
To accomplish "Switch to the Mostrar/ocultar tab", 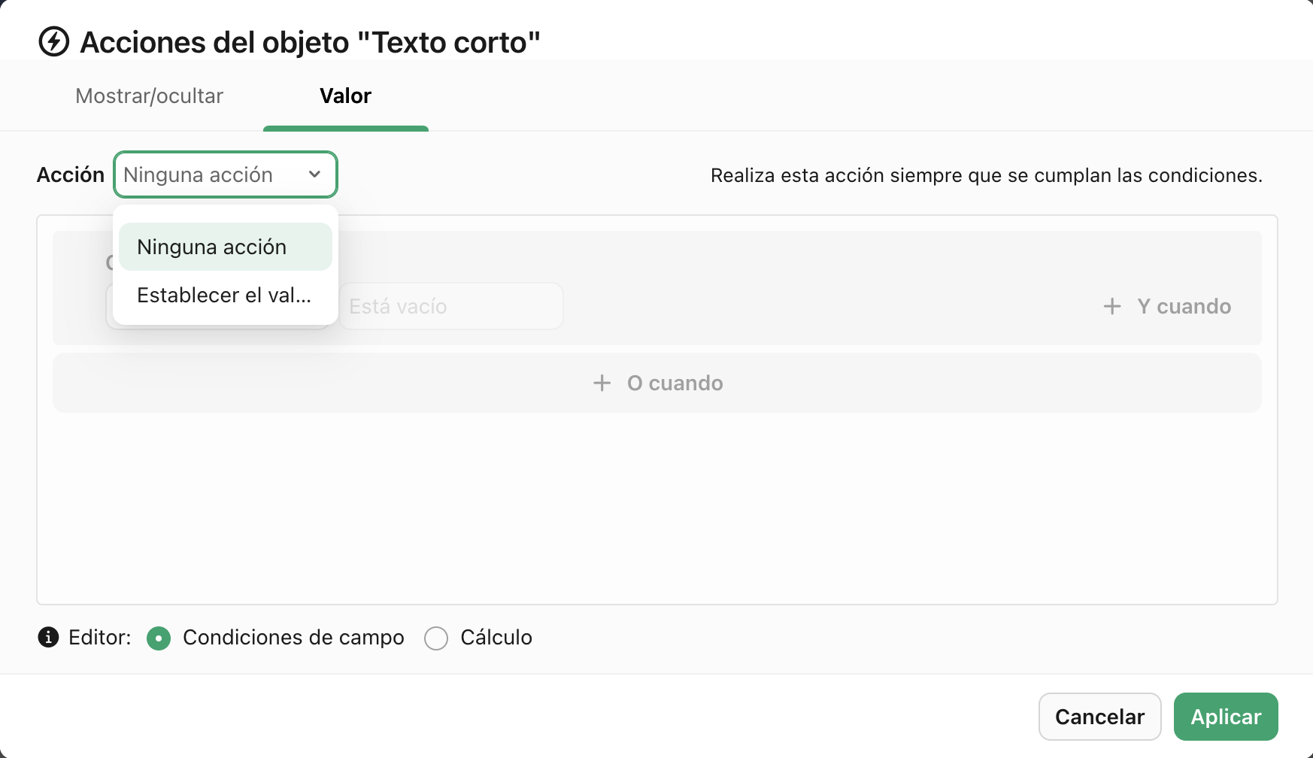I will click(x=149, y=96).
